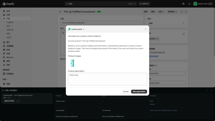Click the Preview 预览 button

153,12
